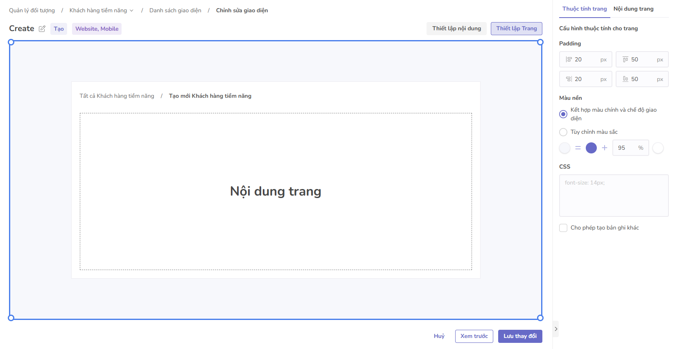
Task: Open Quản lý đối tượng breadcrumb link
Action: tap(32, 10)
